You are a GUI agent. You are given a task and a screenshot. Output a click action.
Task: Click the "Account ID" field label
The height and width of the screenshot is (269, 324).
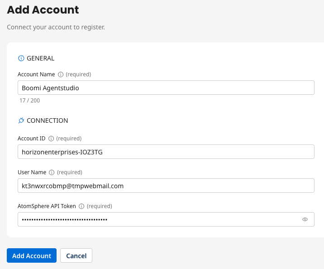(31, 139)
